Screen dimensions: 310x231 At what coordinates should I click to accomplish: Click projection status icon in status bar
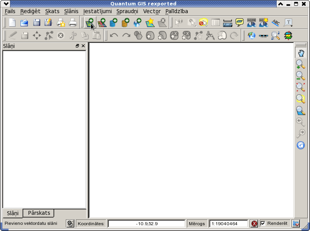pos(296,224)
